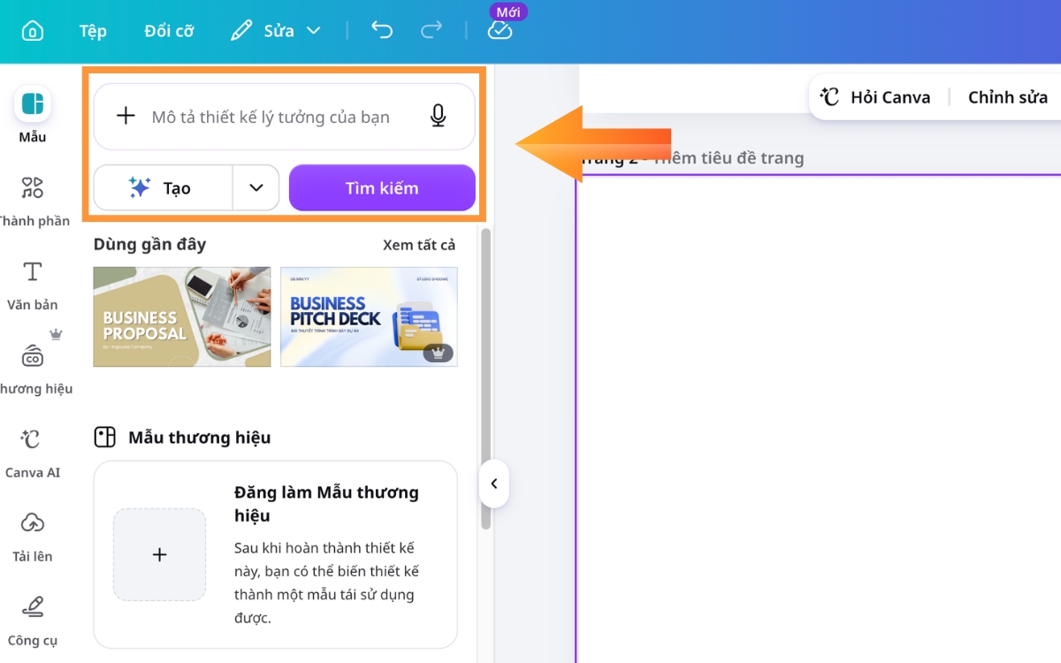
Task: Open the Sửa editing mode dropdown
Action: tap(275, 31)
